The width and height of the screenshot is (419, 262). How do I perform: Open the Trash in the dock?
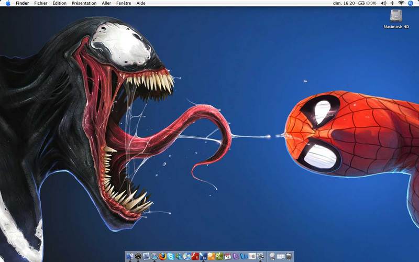point(289,256)
